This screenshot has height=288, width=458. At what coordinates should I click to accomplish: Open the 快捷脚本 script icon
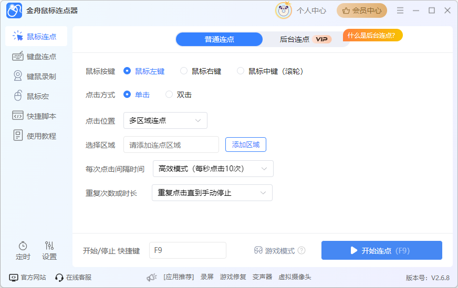pos(18,116)
